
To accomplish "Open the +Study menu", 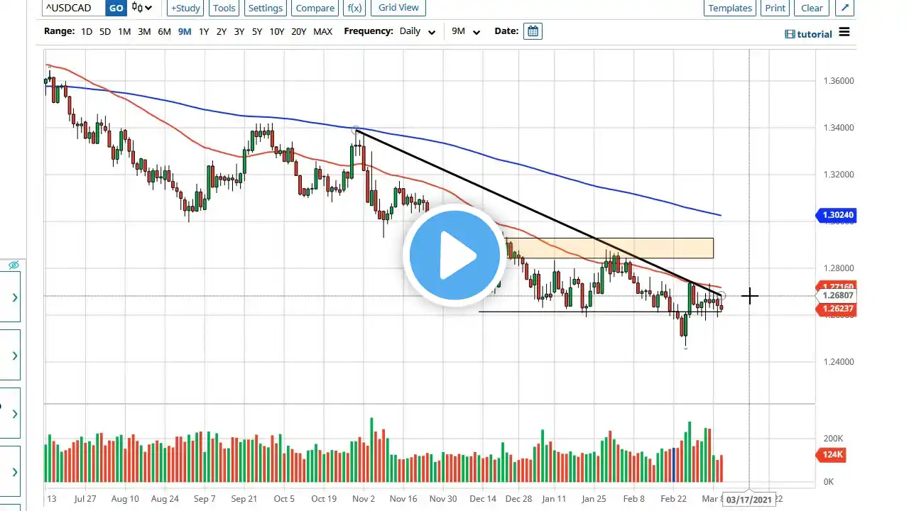I will (x=185, y=8).
